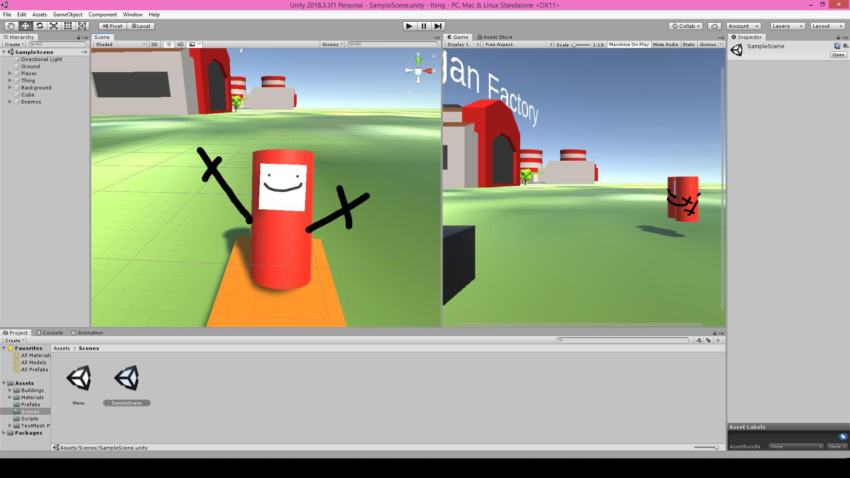The width and height of the screenshot is (850, 478).
Task: Switch to the Console tab
Action: coord(50,333)
